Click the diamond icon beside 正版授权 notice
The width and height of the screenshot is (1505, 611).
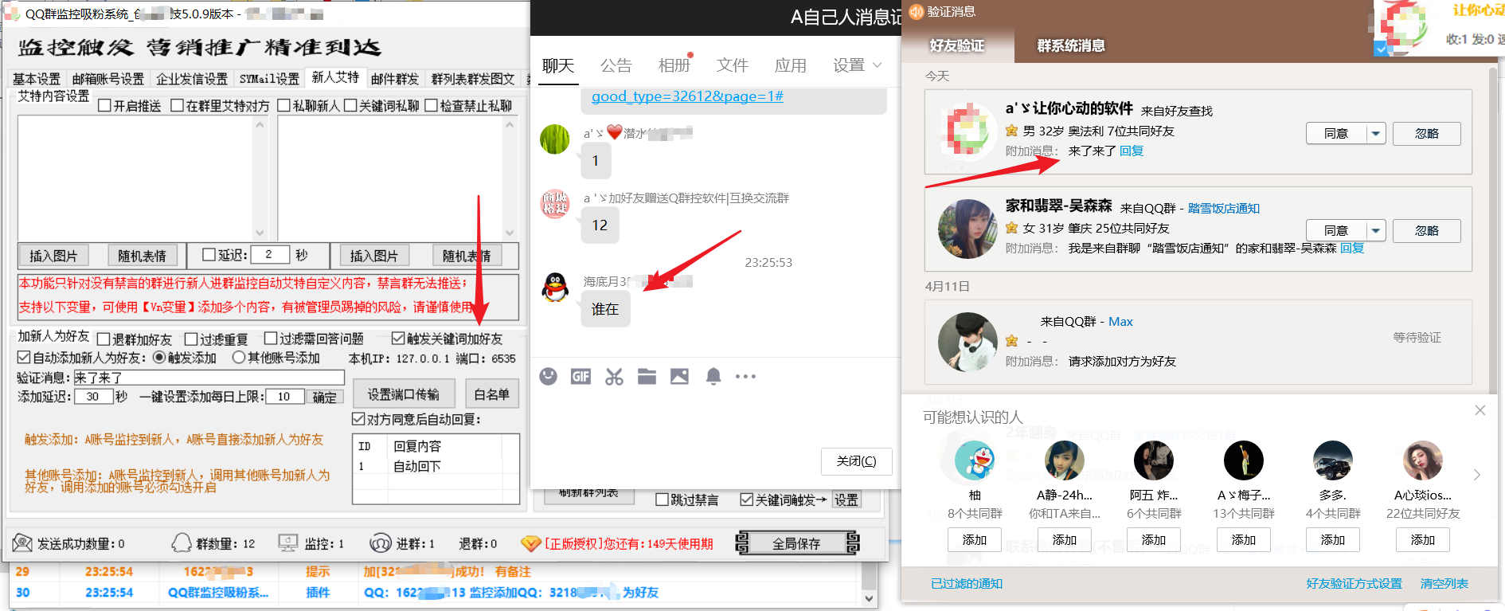tap(530, 543)
